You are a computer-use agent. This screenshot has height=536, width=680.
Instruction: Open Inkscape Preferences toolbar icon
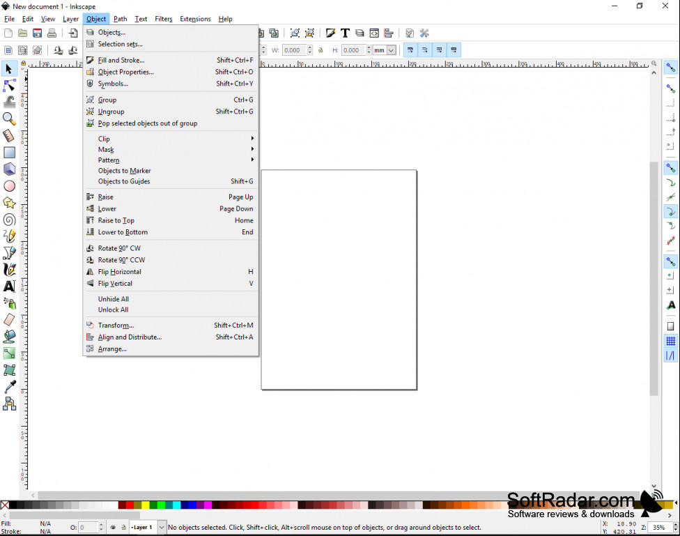(x=424, y=33)
